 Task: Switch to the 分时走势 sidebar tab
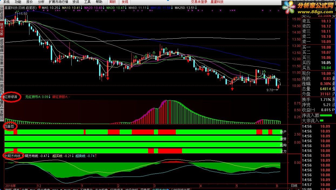point(2,13)
